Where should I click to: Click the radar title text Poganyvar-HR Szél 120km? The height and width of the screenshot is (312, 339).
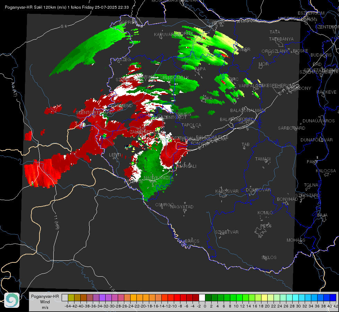30,7
